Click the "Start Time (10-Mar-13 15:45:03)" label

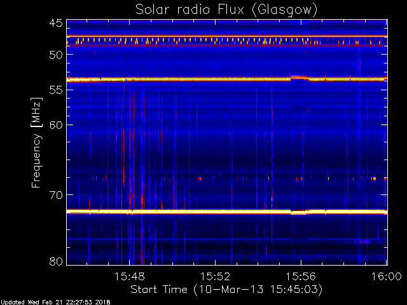226,289
